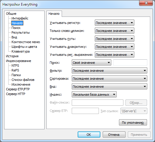The height and width of the screenshot is (142, 155).
Task: Open the Поиск settings page
Action: pos(16,28)
